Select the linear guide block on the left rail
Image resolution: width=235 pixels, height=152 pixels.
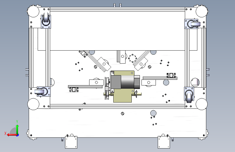point(74,90)
